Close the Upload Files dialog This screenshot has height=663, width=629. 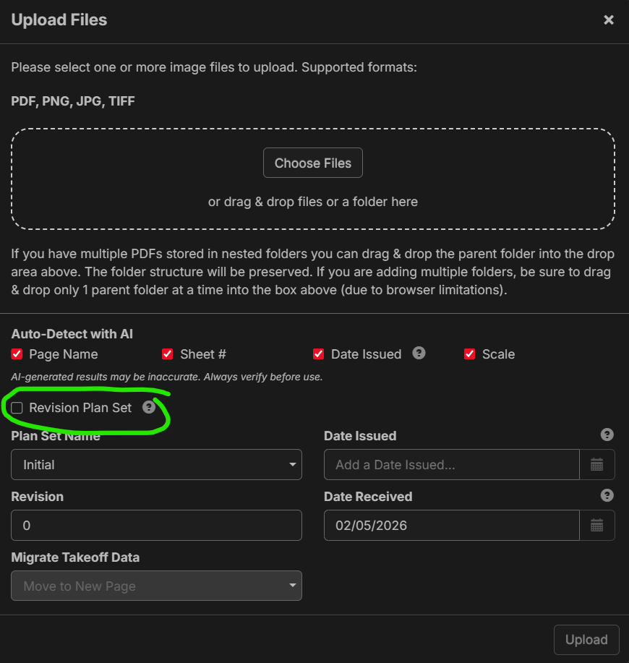(609, 20)
